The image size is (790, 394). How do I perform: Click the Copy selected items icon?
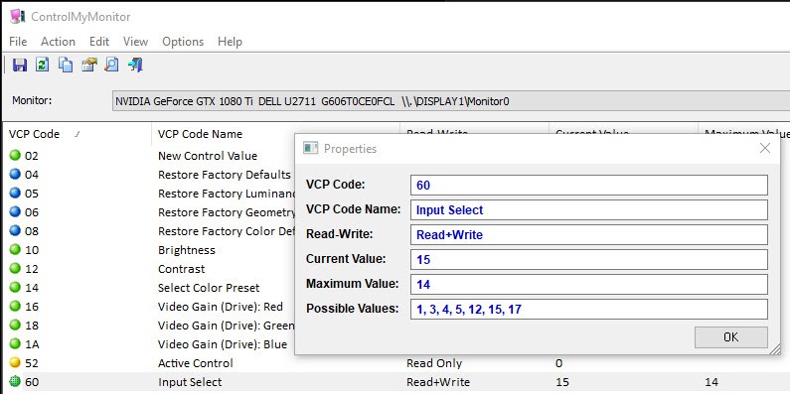pos(66,65)
